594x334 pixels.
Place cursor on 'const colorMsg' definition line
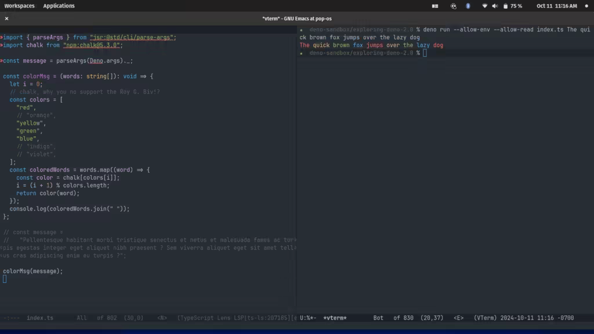pyautogui.click(x=78, y=76)
